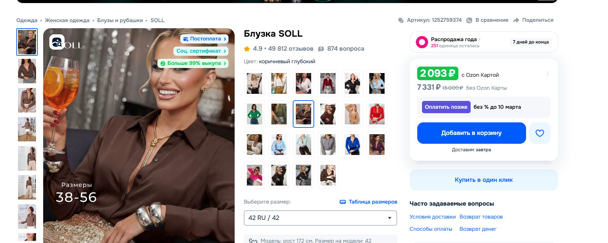Click the pink Ozon circle sale icon

point(422,42)
